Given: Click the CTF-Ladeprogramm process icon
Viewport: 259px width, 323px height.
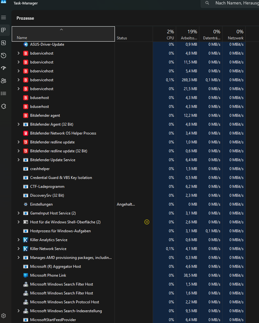Looking at the screenshot, I should coord(25,187).
